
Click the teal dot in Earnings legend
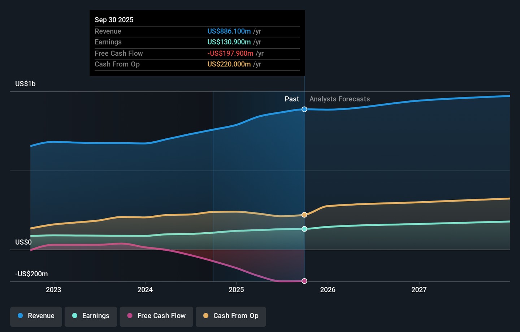point(75,316)
